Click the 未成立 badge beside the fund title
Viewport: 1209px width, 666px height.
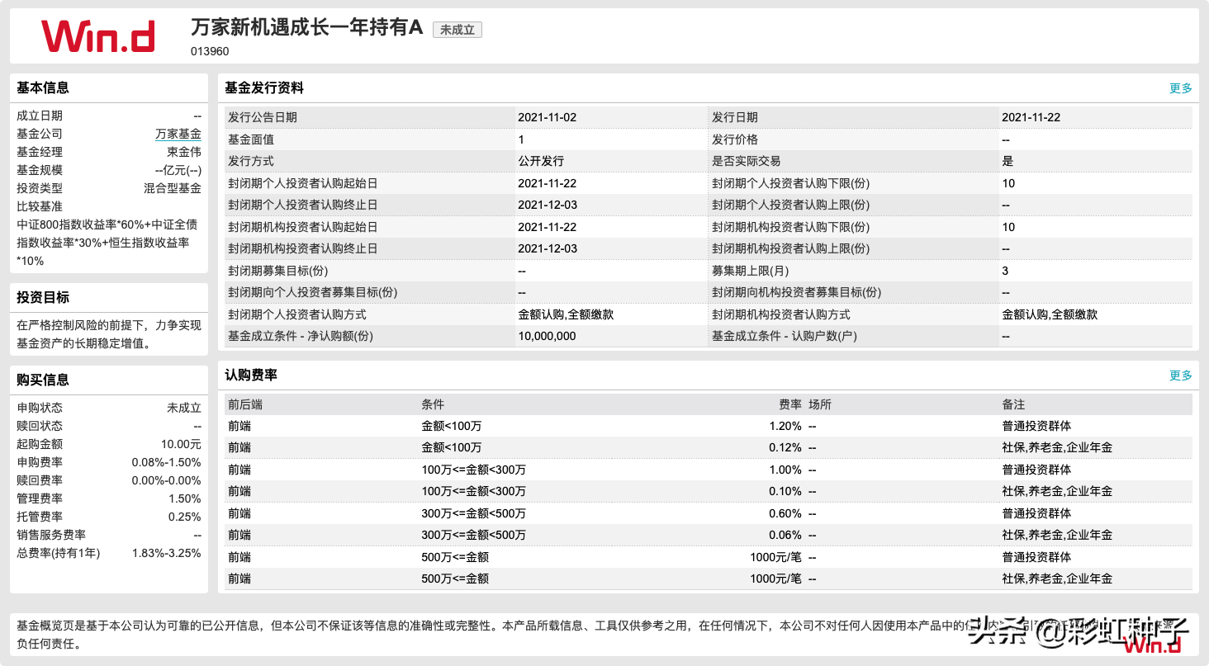click(x=457, y=30)
